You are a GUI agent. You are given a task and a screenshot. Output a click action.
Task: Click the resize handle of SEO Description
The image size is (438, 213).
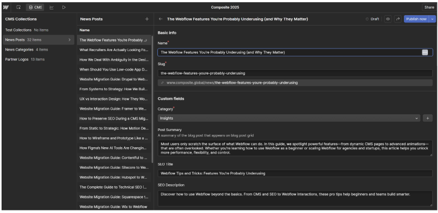pos(431,205)
